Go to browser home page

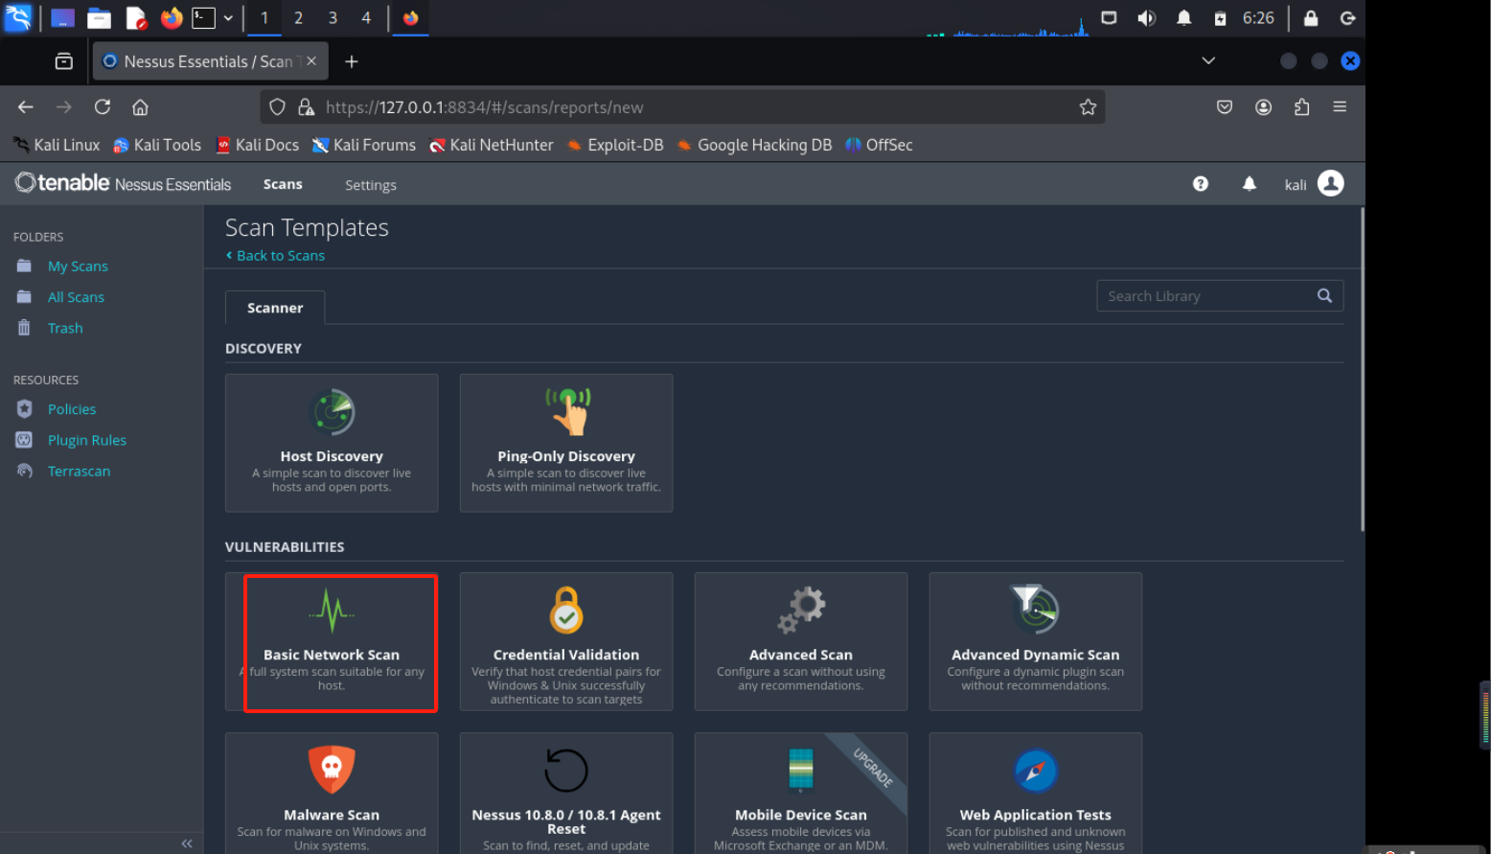(x=140, y=106)
